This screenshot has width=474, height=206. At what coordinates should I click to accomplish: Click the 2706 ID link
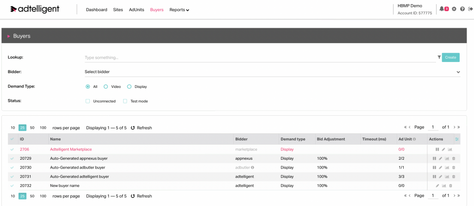tap(25, 150)
